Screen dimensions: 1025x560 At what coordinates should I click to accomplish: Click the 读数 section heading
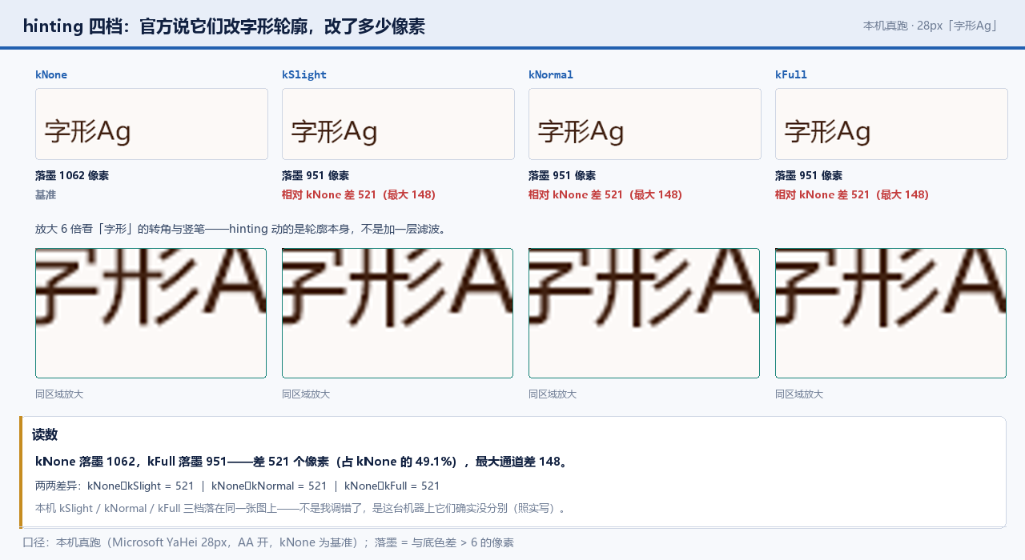pos(45,435)
